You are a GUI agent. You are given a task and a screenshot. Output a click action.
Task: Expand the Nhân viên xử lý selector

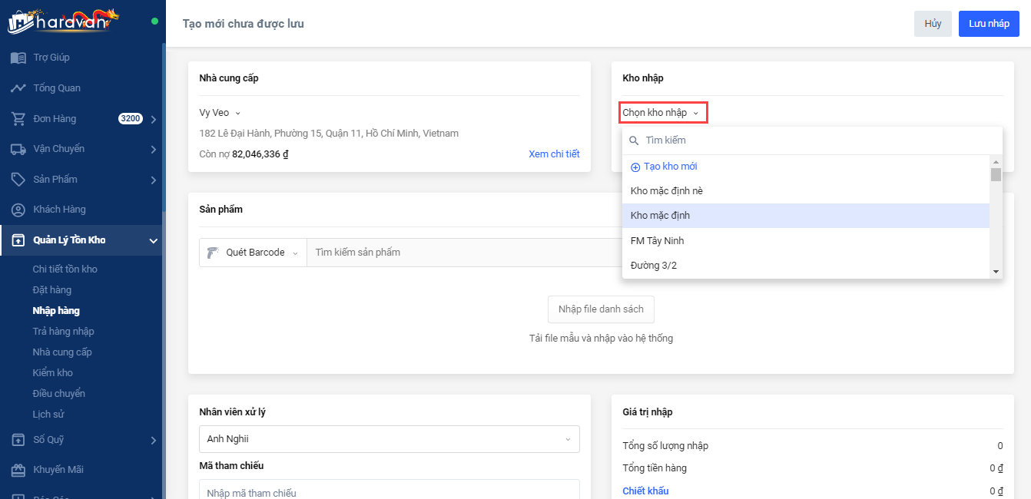click(x=389, y=439)
